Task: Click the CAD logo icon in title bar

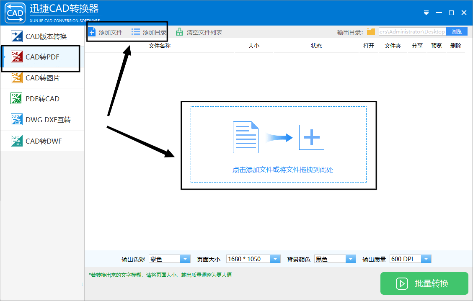Action: (15, 13)
